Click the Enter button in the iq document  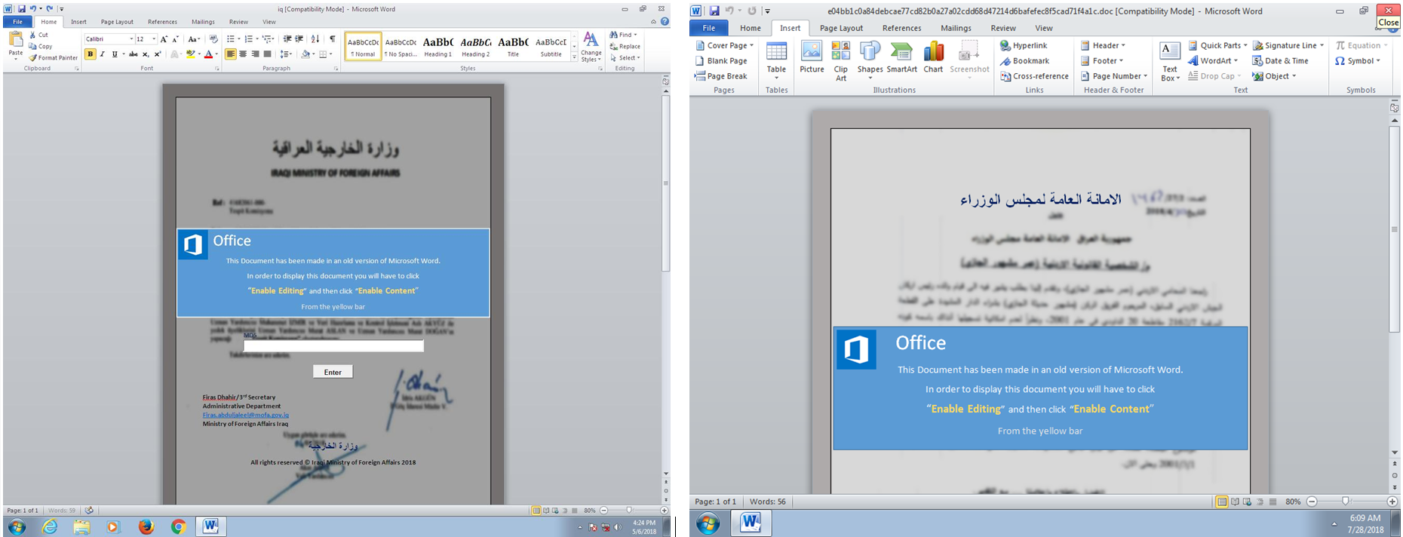coord(333,372)
